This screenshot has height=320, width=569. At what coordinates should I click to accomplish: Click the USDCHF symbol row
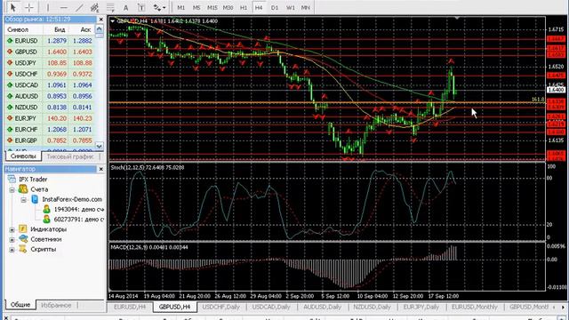[50, 74]
